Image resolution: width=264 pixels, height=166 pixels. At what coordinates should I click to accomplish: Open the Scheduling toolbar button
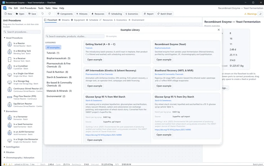pyautogui.click(x=115, y=14)
